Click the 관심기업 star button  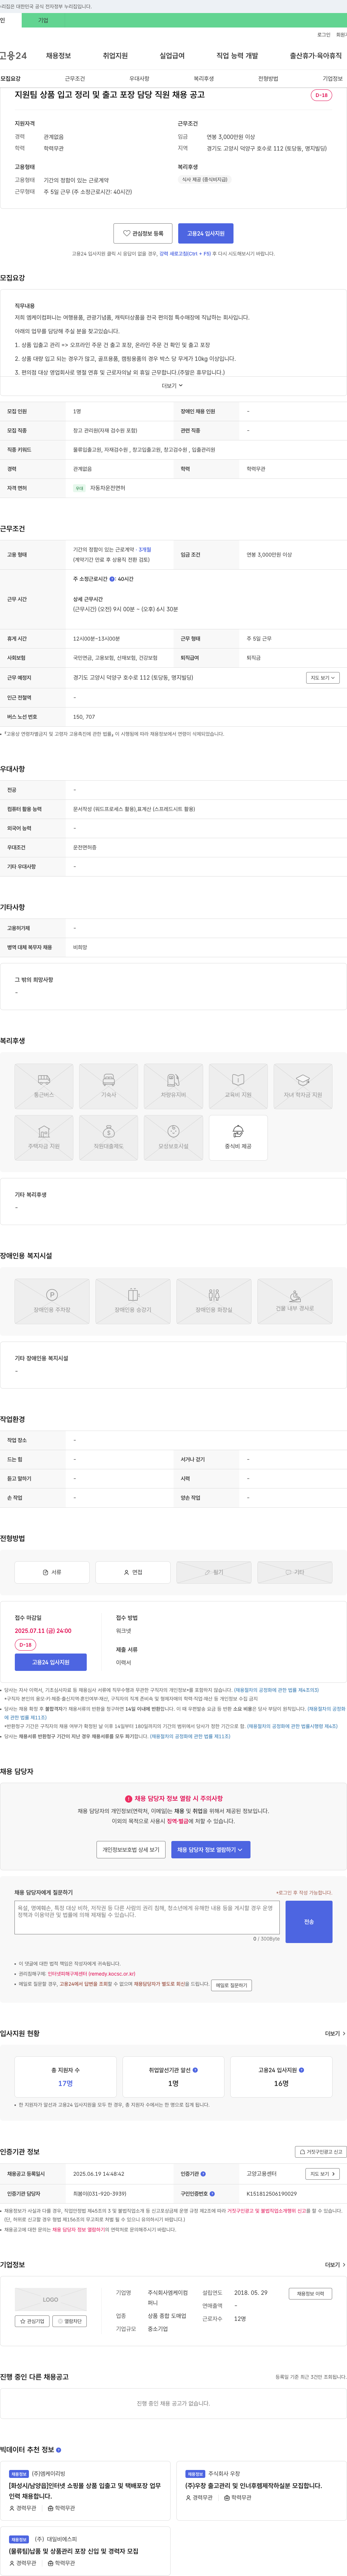coord(32,2321)
